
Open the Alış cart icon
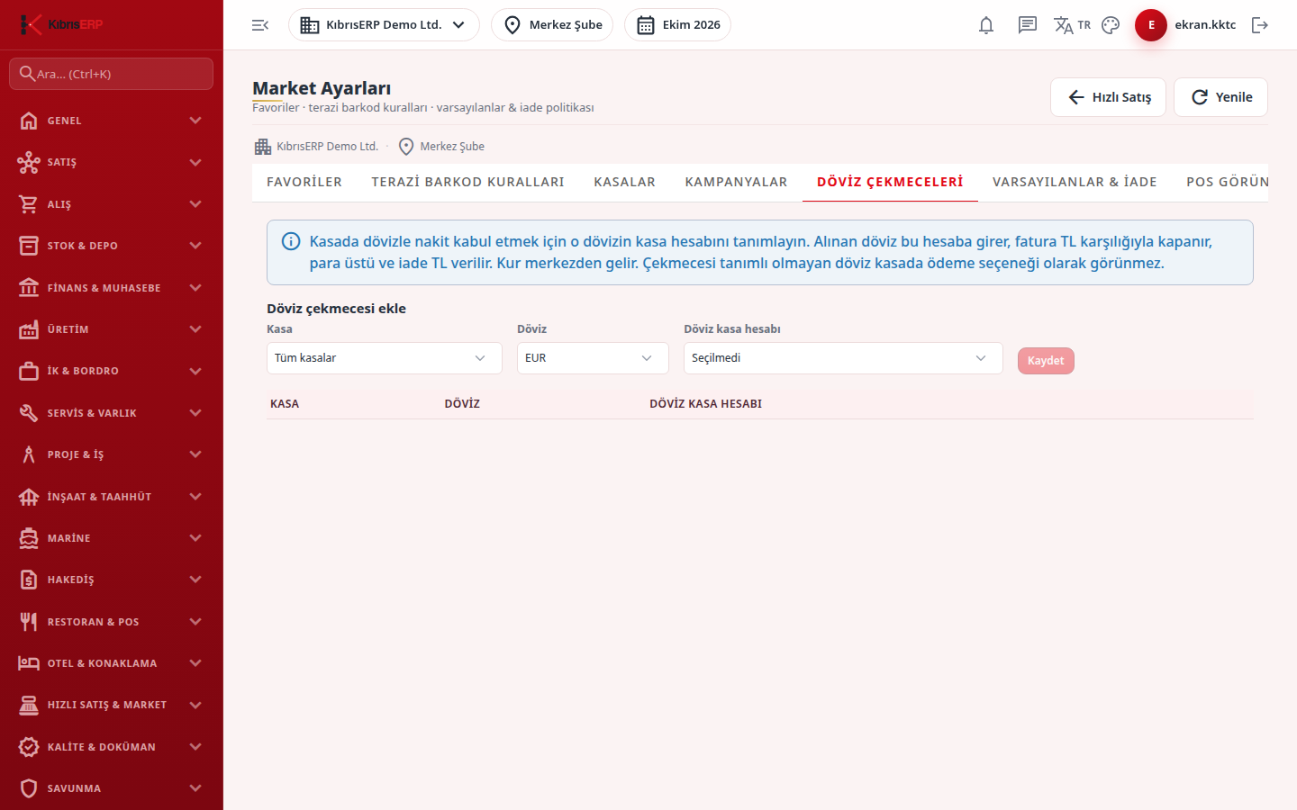point(29,204)
